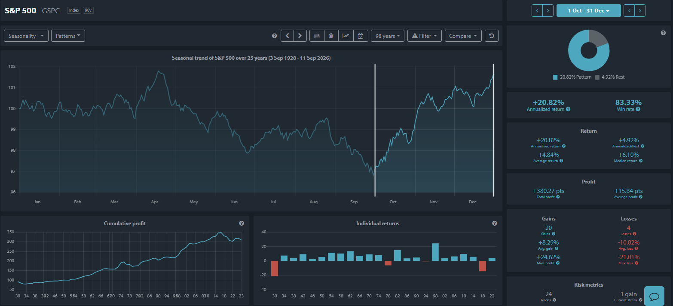Click the Oct label on the chart axis

393,202
